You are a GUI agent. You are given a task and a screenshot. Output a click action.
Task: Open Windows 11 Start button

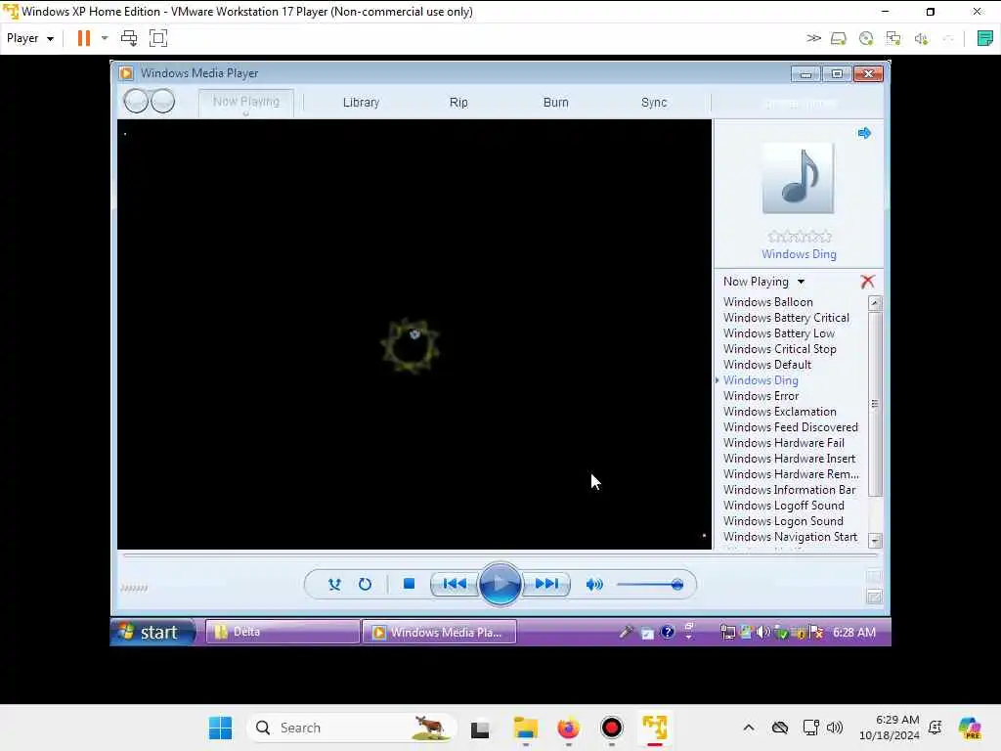221,728
